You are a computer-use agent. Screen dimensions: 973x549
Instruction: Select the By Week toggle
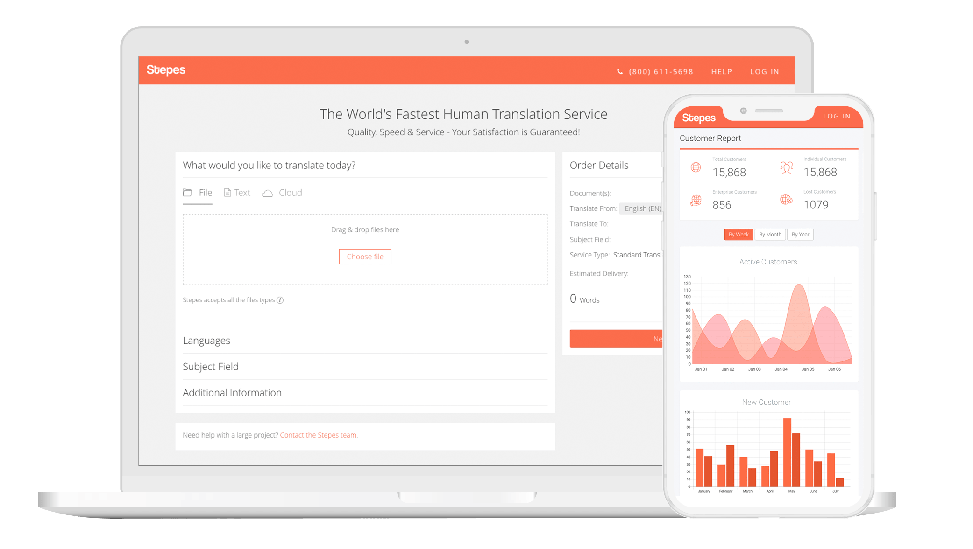(739, 235)
